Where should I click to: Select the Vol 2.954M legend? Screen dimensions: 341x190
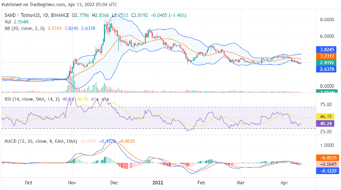coord(17,22)
